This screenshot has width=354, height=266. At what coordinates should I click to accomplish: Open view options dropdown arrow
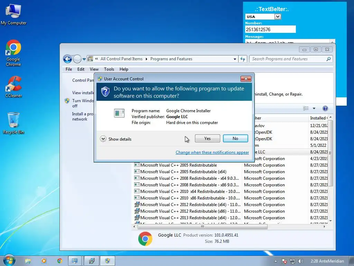[314, 108]
